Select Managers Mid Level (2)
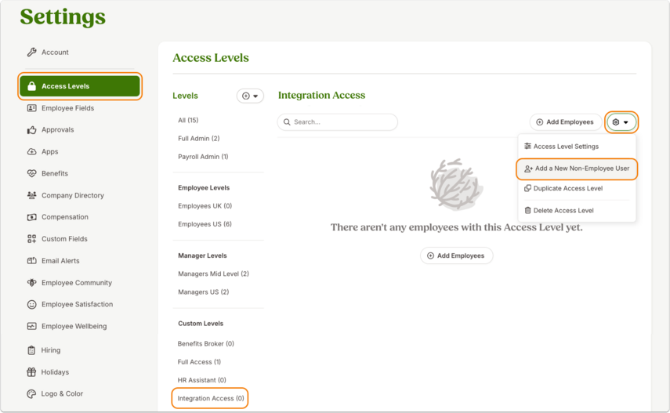 tap(213, 274)
